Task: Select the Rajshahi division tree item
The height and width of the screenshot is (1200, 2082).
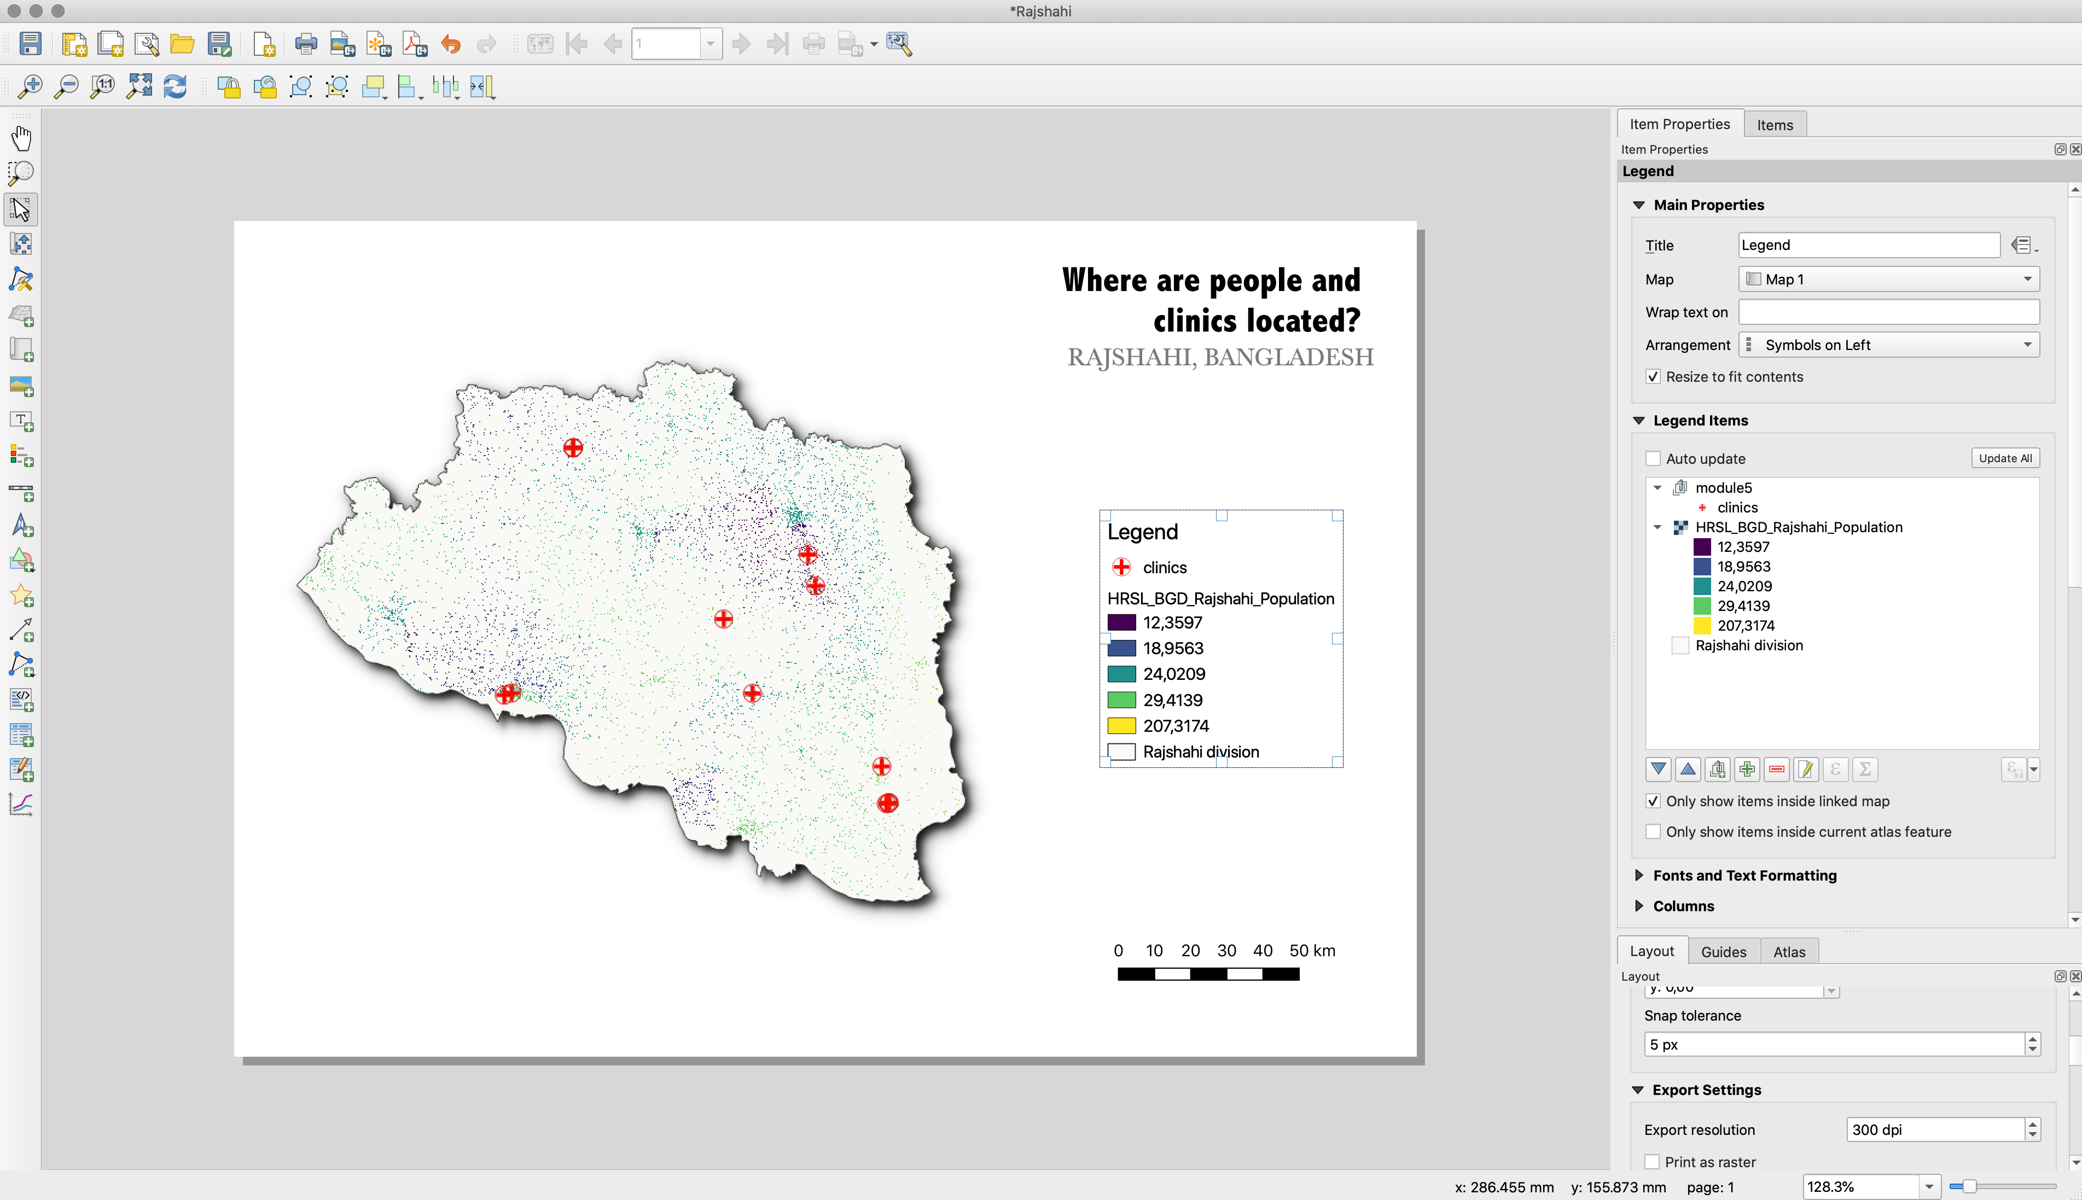Action: pyautogui.click(x=1748, y=645)
